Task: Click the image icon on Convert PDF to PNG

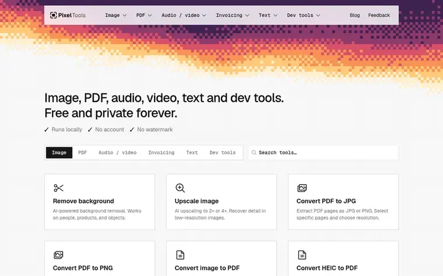Action: (58, 255)
